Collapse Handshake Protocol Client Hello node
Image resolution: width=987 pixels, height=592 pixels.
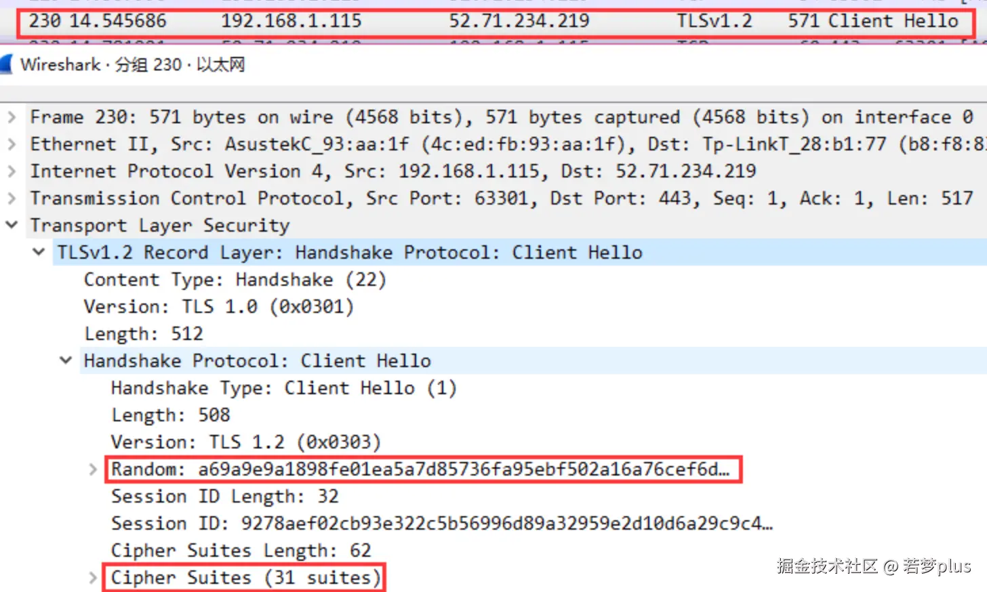pos(66,360)
